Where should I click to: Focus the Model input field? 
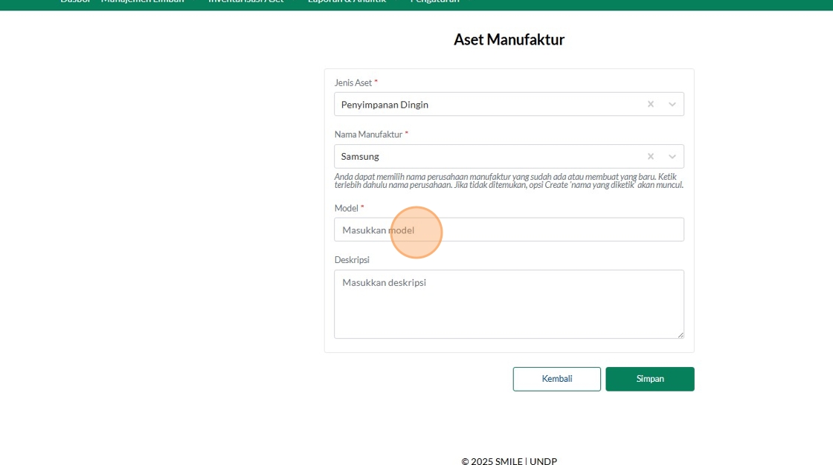(x=509, y=230)
